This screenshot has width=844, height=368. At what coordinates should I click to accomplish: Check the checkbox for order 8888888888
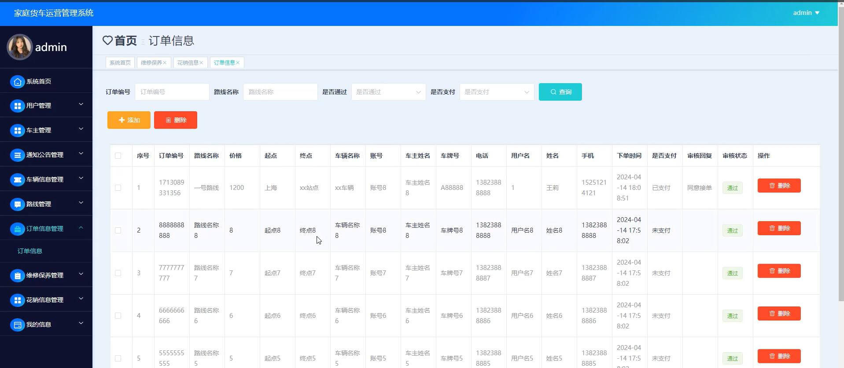118,230
